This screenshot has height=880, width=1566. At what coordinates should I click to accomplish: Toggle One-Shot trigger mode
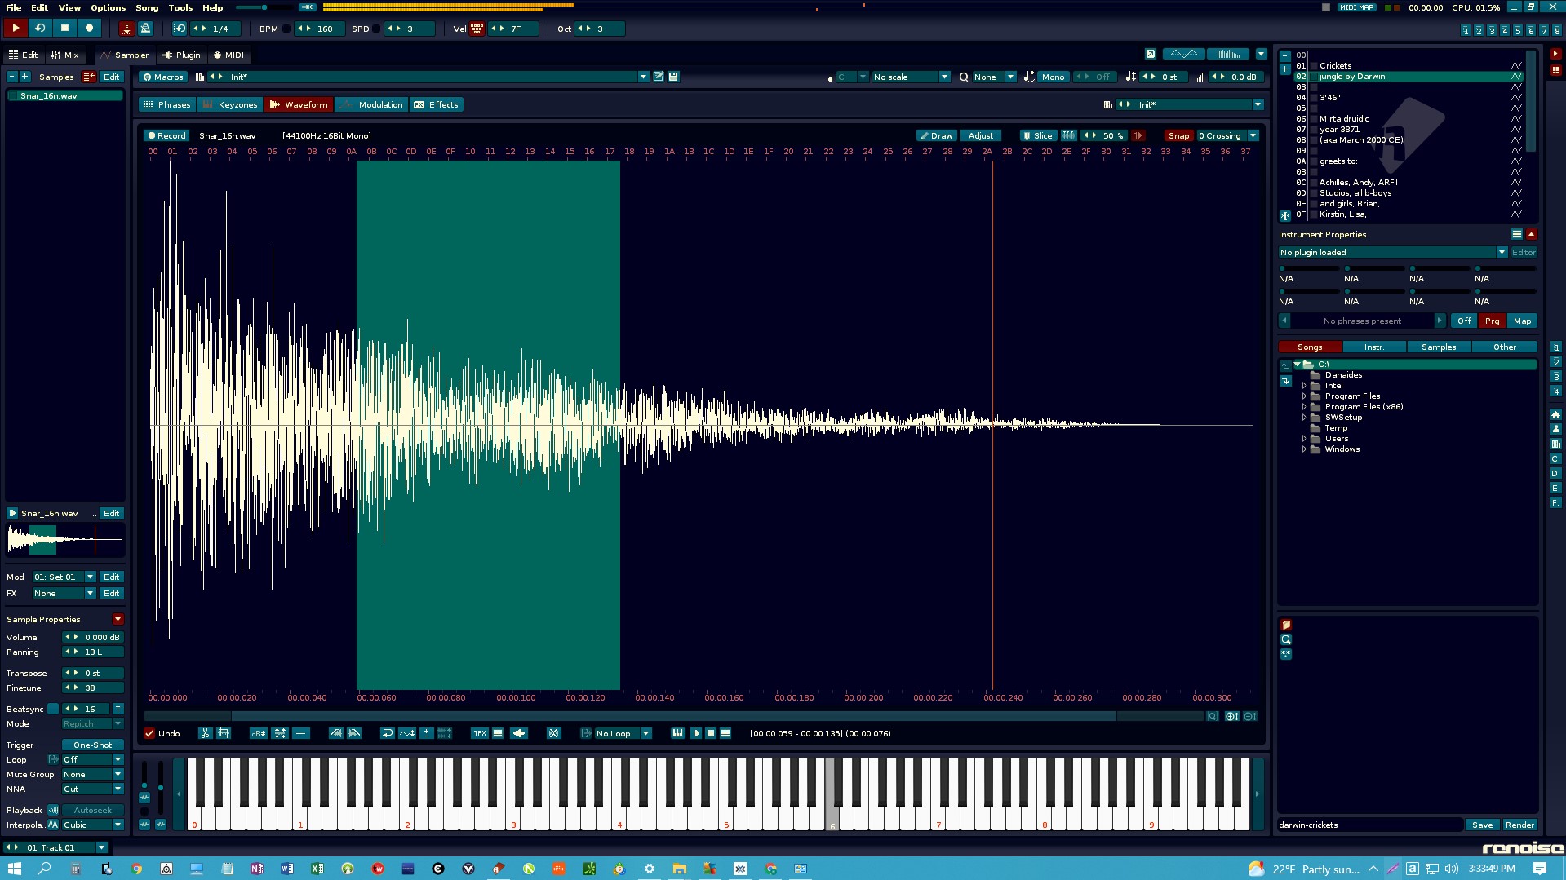(x=93, y=745)
